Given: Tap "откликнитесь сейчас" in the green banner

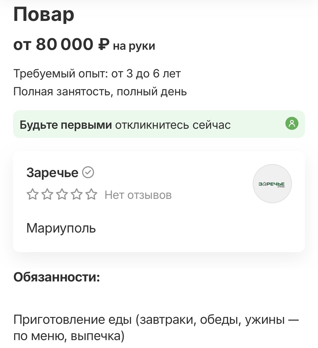Looking at the screenshot, I should (x=173, y=125).
